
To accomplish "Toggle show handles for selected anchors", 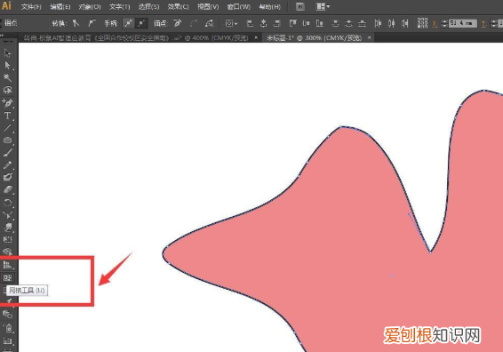I will pos(128,23).
